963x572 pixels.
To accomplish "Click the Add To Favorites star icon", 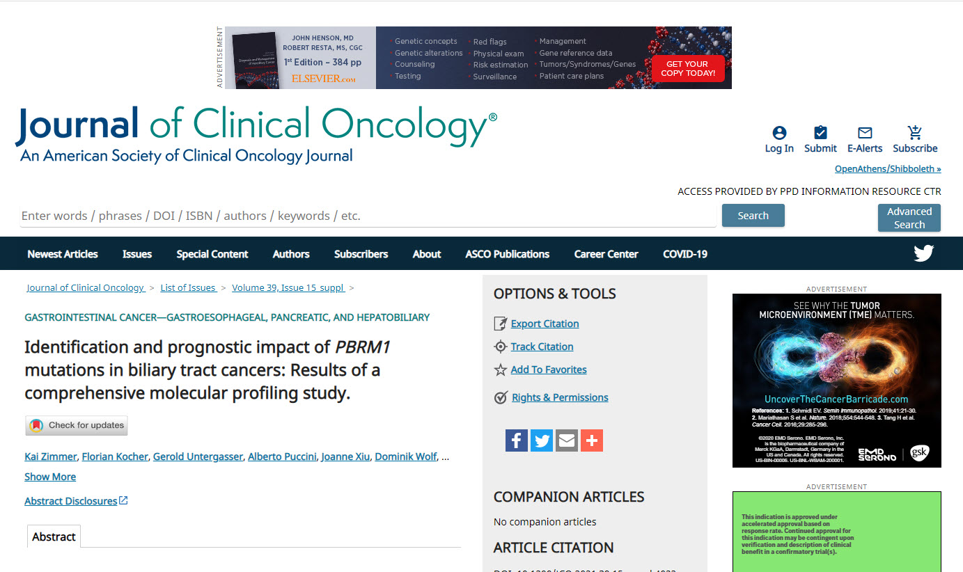I will 501,370.
